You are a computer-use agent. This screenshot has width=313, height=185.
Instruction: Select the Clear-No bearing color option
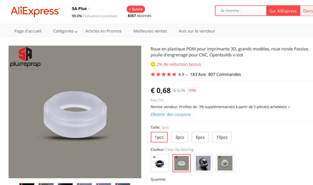[x=181, y=163]
